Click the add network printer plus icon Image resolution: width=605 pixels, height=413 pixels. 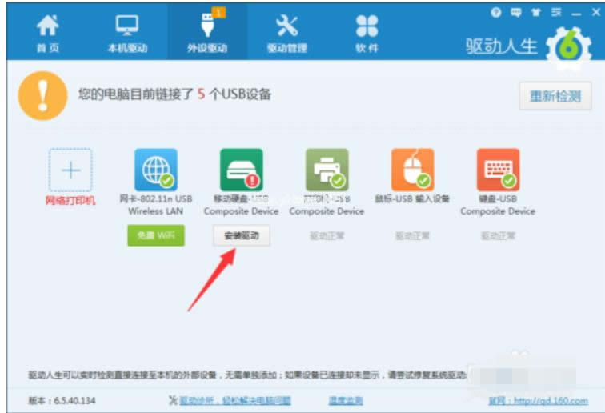point(70,170)
